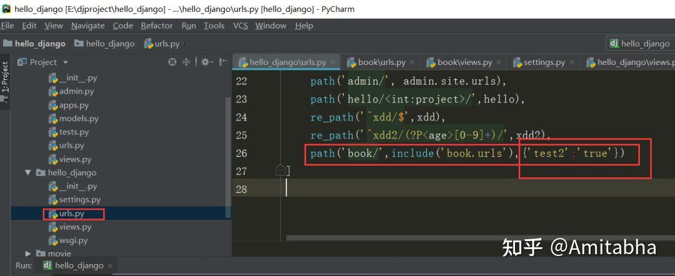Viewport: 675px width, 276px height.
Task: Close the book\views.py tab
Action: point(498,63)
